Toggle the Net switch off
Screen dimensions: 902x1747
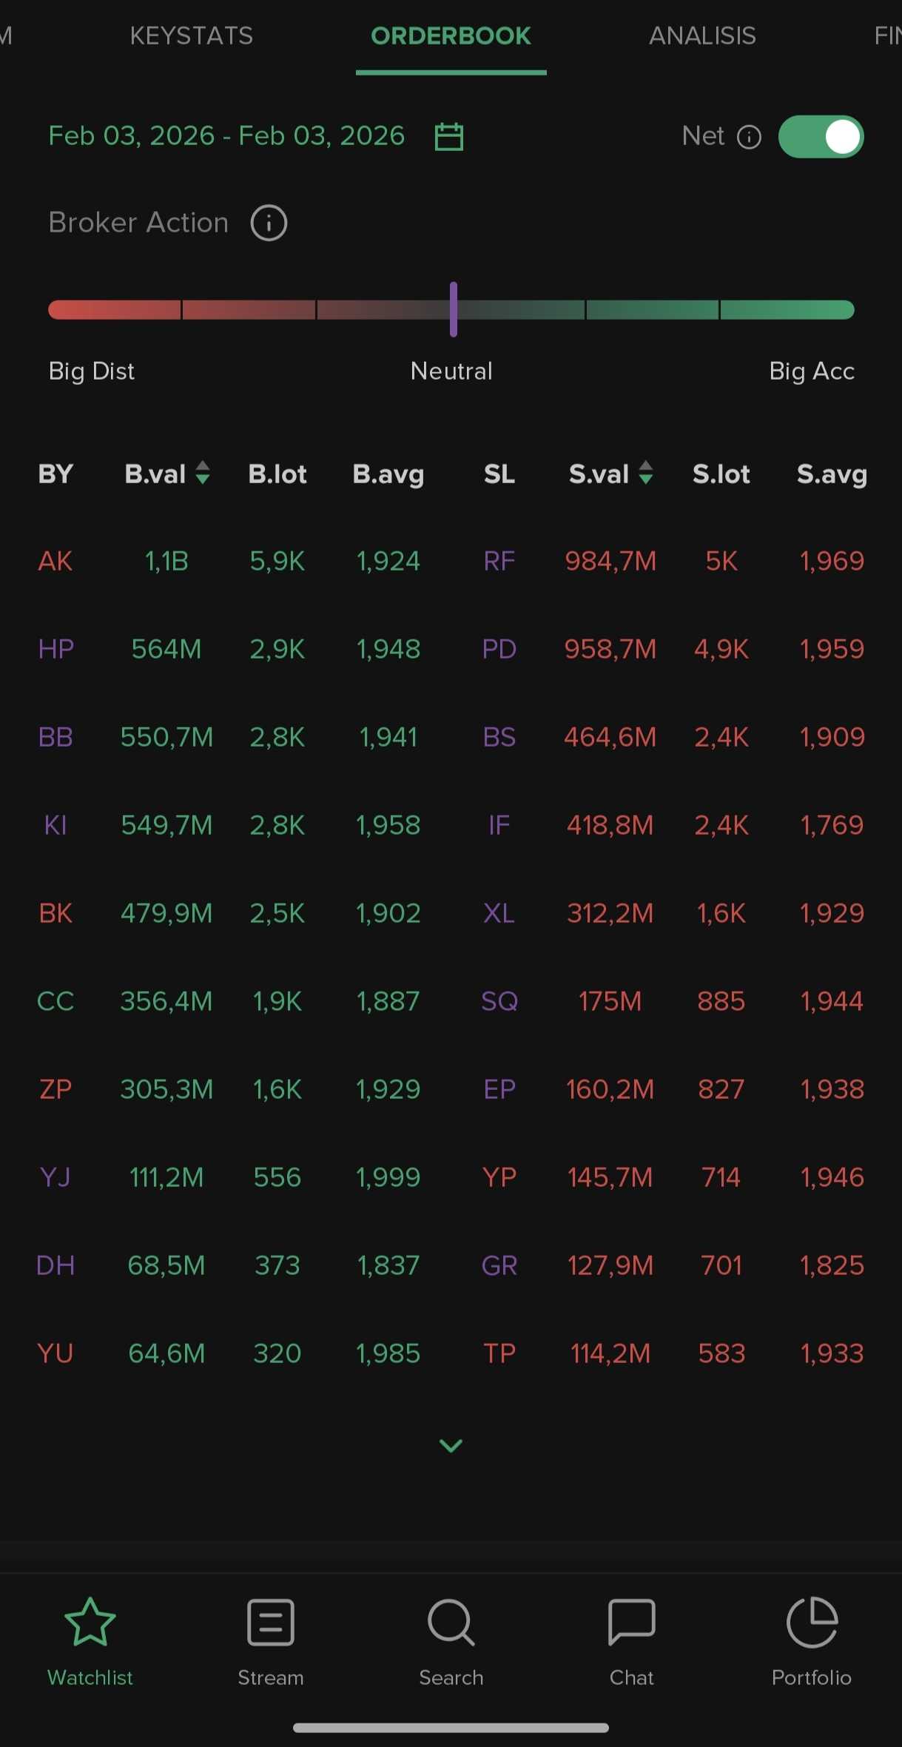click(821, 137)
